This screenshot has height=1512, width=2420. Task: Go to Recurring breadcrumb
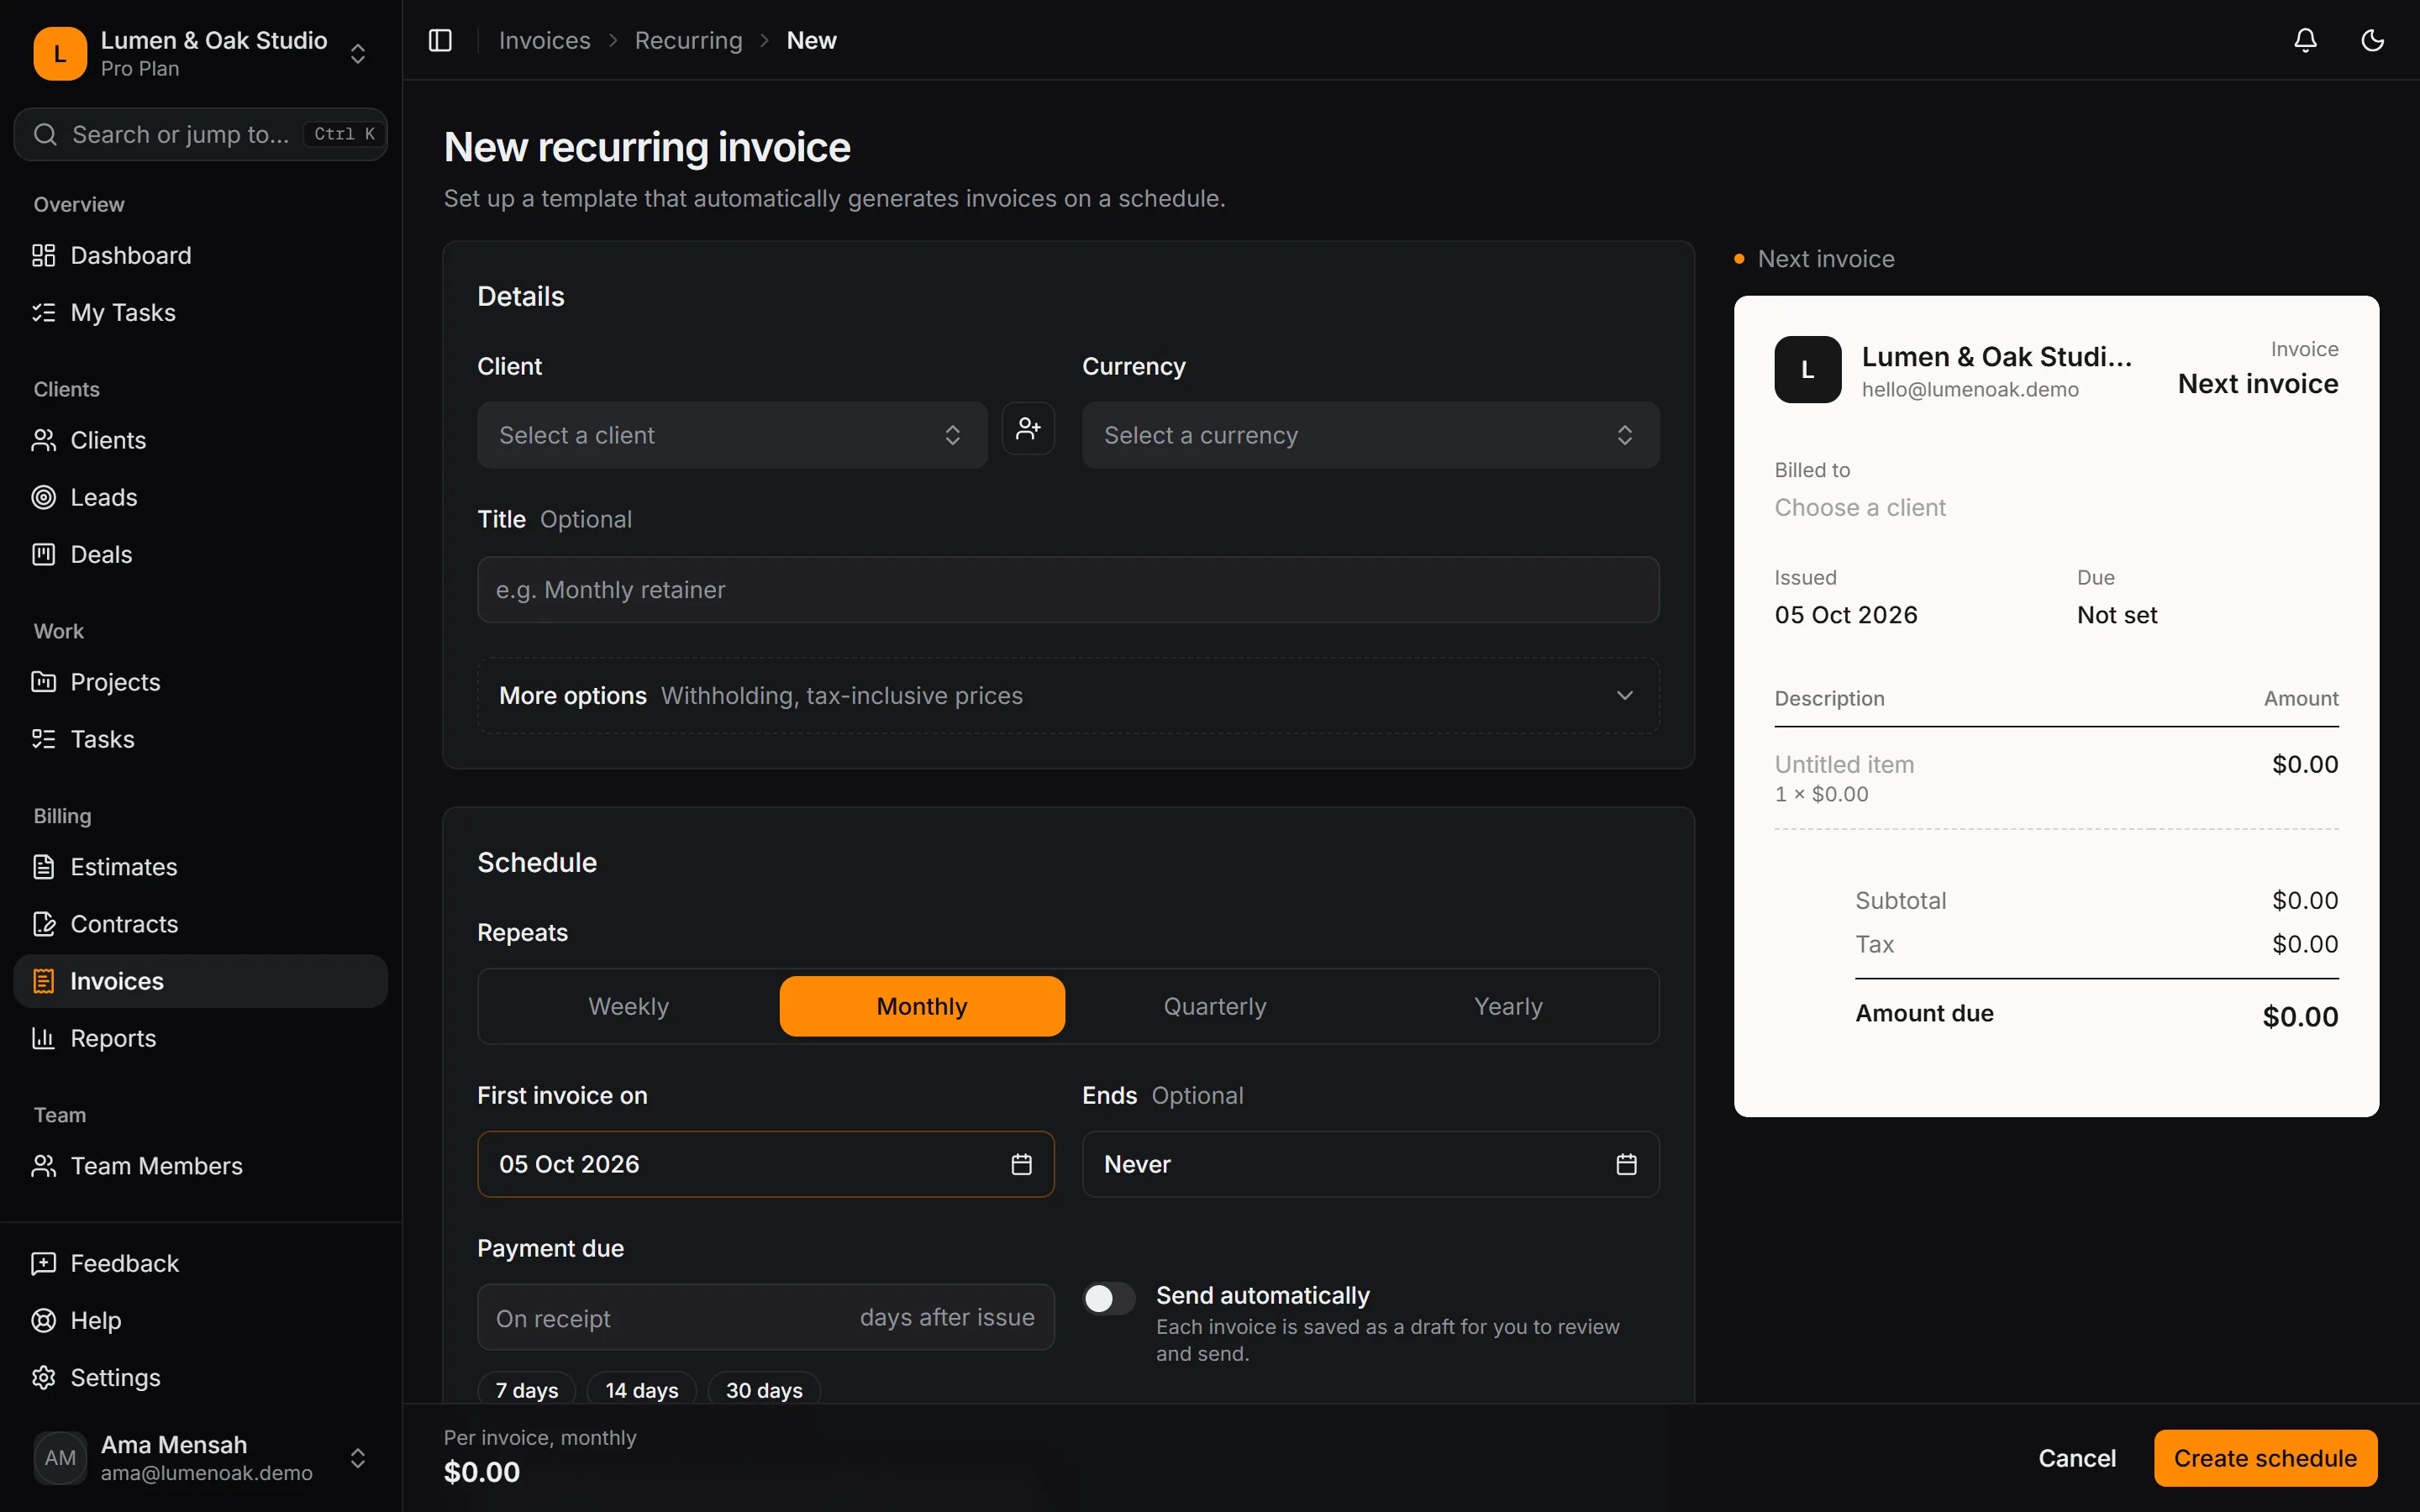(x=688, y=40)
